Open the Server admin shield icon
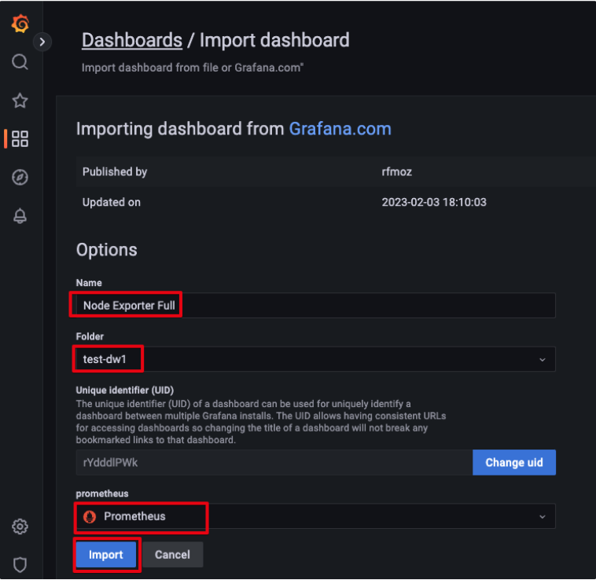 [x=20, y=565]
